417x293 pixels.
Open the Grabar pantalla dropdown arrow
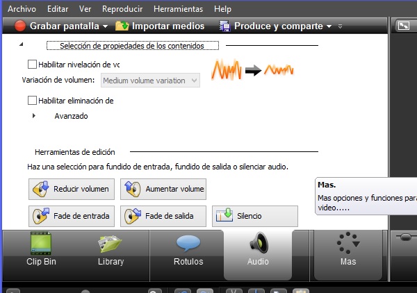(105, 27)
